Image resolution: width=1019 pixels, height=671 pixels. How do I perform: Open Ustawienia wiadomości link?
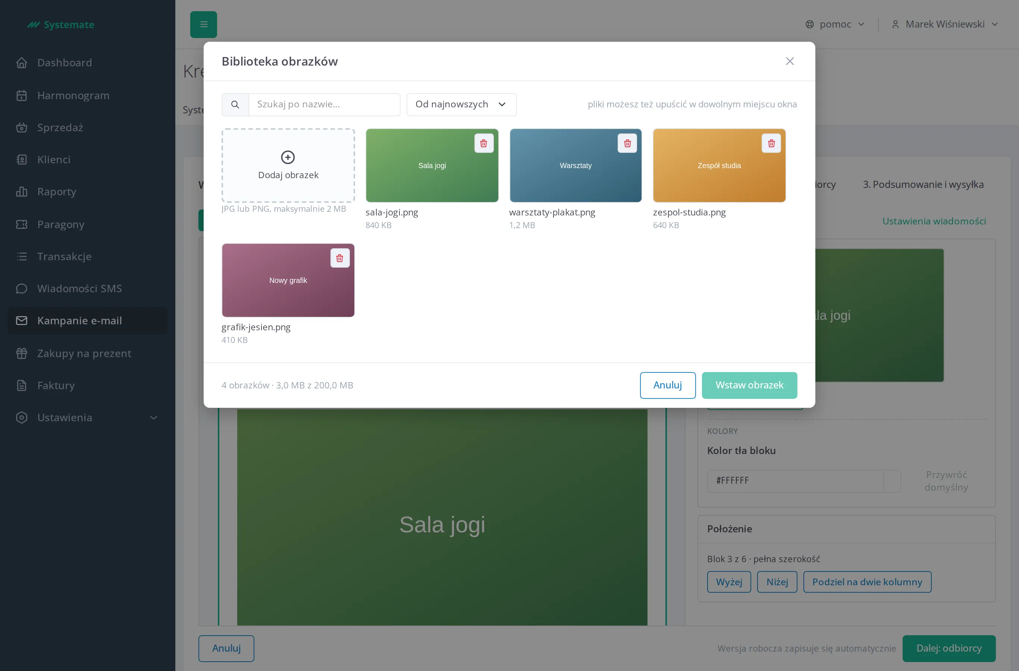tap(934, 221)
